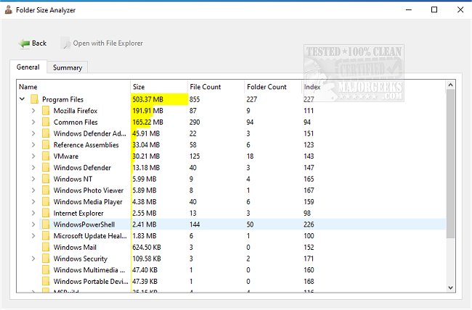Collapse the Program Files tree node
Viewport: 472px width, 310px height.
tap(22, 99)
